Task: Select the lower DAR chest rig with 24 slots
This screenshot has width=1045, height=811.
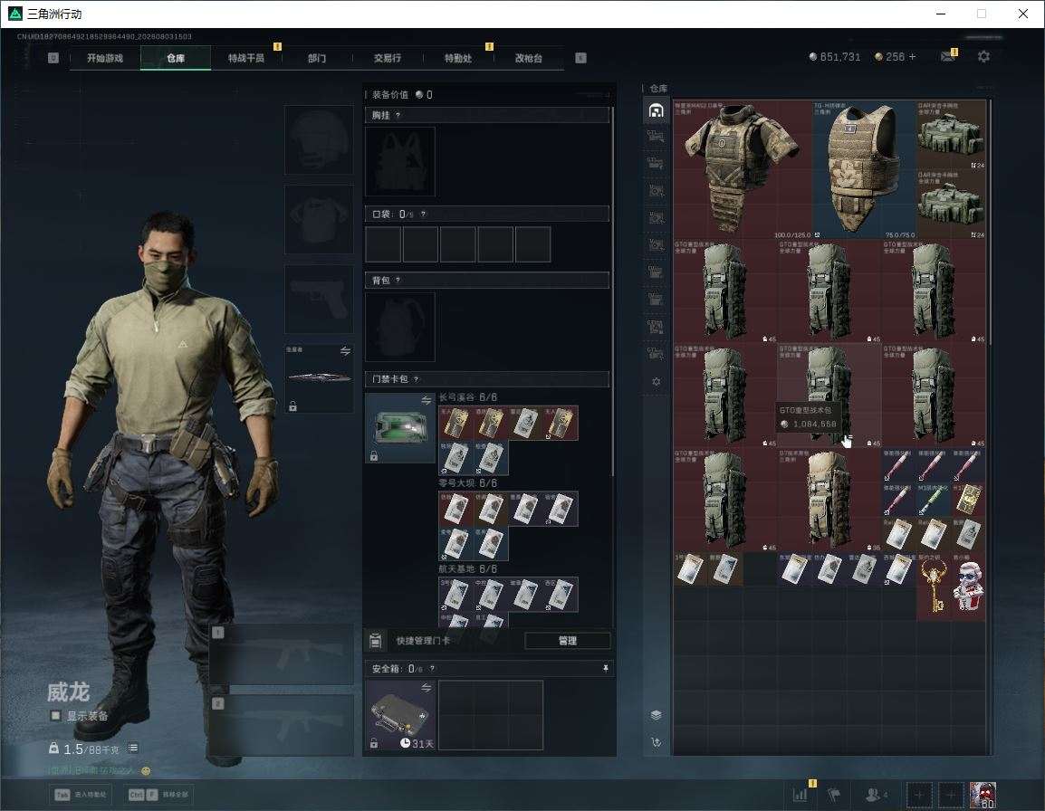Action: point(951,204)
